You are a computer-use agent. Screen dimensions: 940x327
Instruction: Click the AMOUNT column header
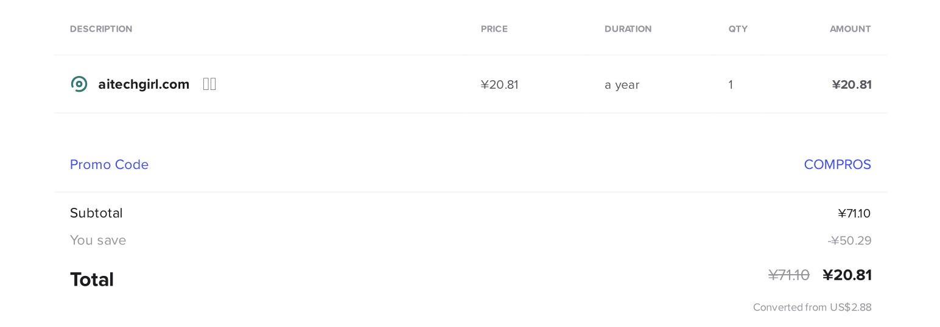(850, 29)
